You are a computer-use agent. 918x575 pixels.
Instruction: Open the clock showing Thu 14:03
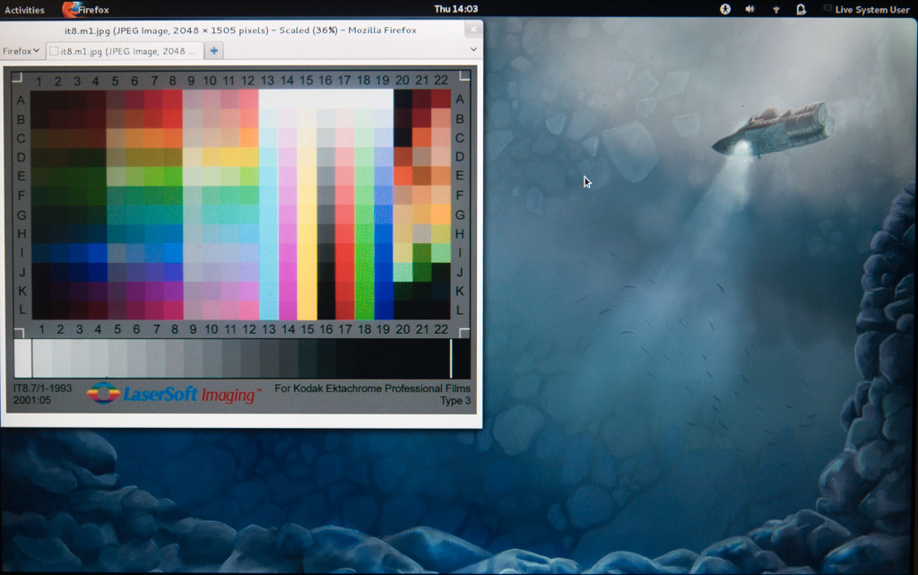click(x=455, y=9)
